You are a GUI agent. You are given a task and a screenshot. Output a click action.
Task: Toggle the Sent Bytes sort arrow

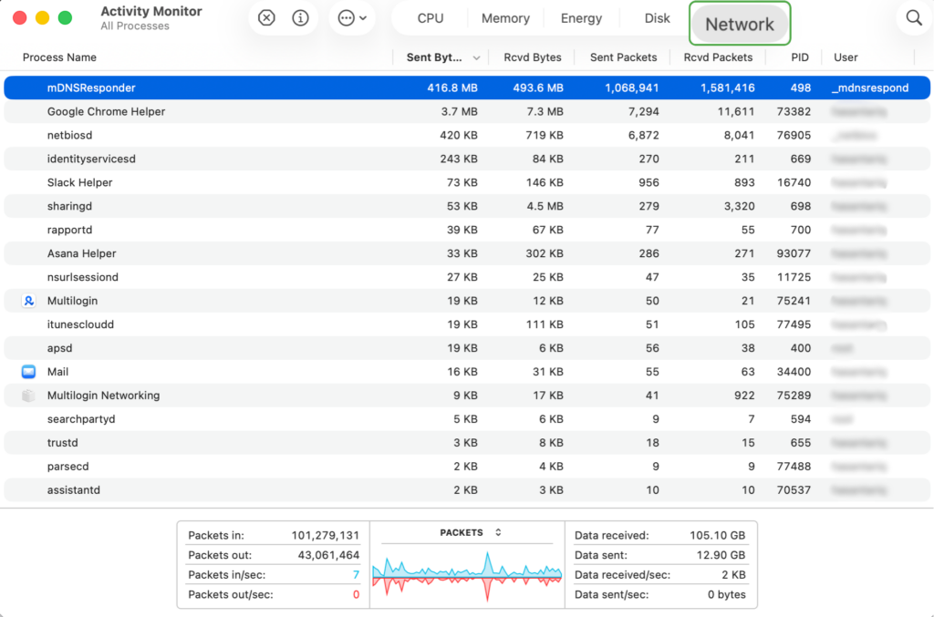point(476,57)
